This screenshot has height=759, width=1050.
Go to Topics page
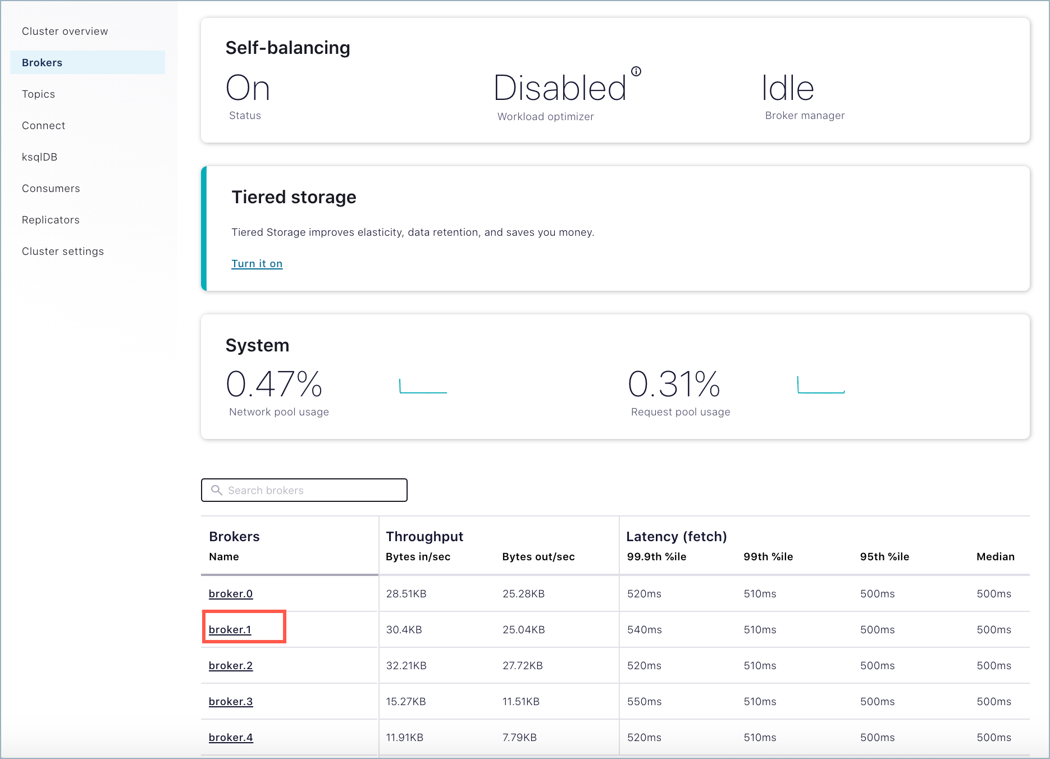(38, 94)
